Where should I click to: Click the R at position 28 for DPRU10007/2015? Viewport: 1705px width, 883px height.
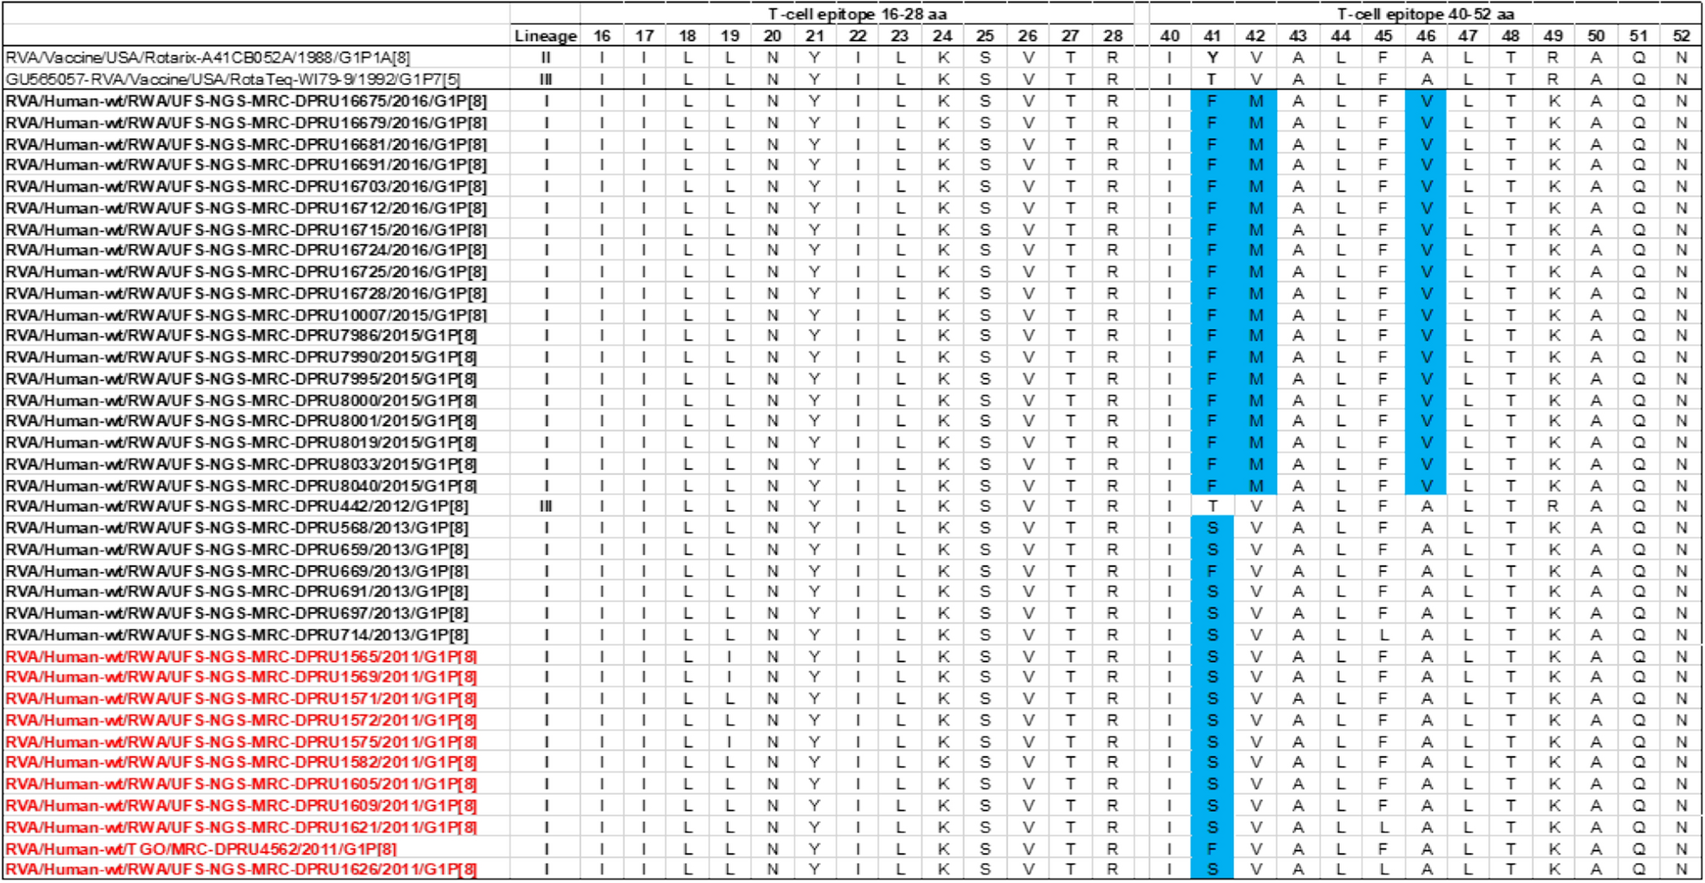click(1111, 313)
